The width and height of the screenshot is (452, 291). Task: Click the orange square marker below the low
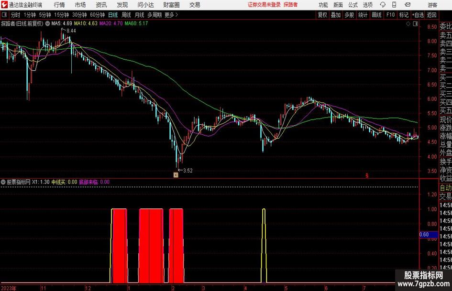176,175
